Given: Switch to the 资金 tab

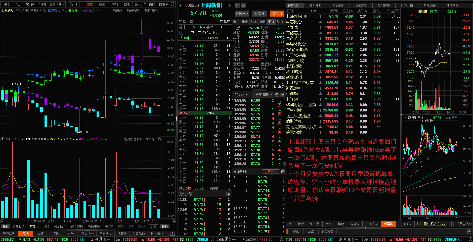Looking at the screenshot, I should click(245, 22).
